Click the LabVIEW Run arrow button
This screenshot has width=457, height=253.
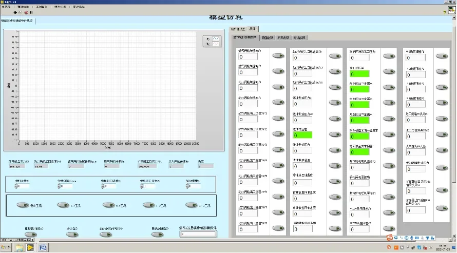point(16,12)
